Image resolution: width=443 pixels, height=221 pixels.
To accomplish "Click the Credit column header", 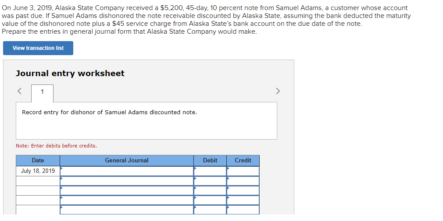I will 243,161.
